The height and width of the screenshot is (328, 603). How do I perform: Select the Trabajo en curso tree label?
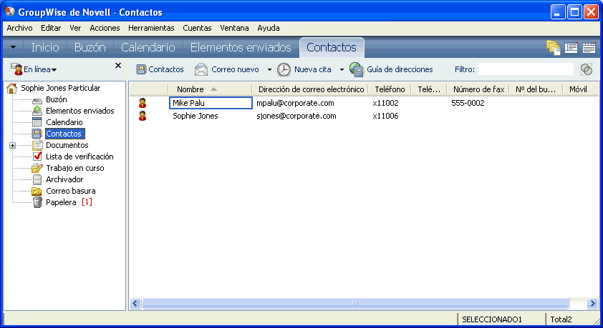click(75, 168)
